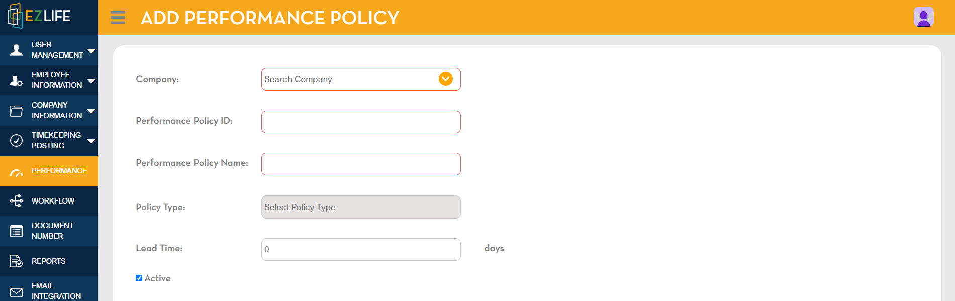
Task: Click the Add Performance Policy heading
Action: point(270,18)
